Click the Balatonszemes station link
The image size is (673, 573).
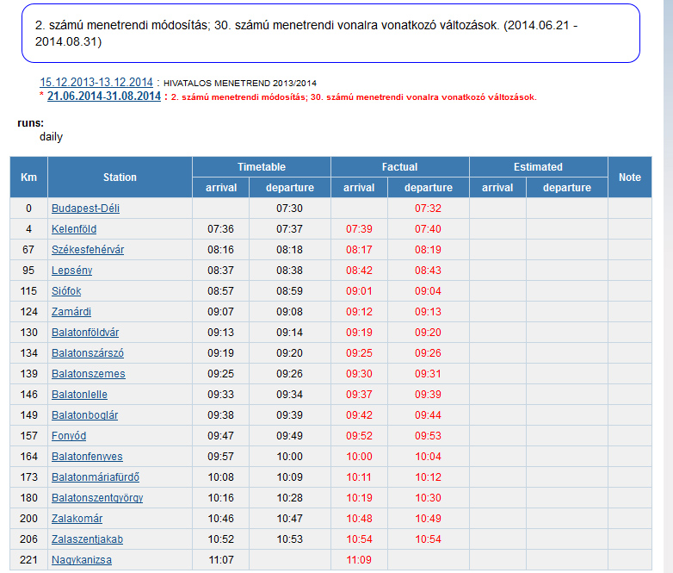89,374
